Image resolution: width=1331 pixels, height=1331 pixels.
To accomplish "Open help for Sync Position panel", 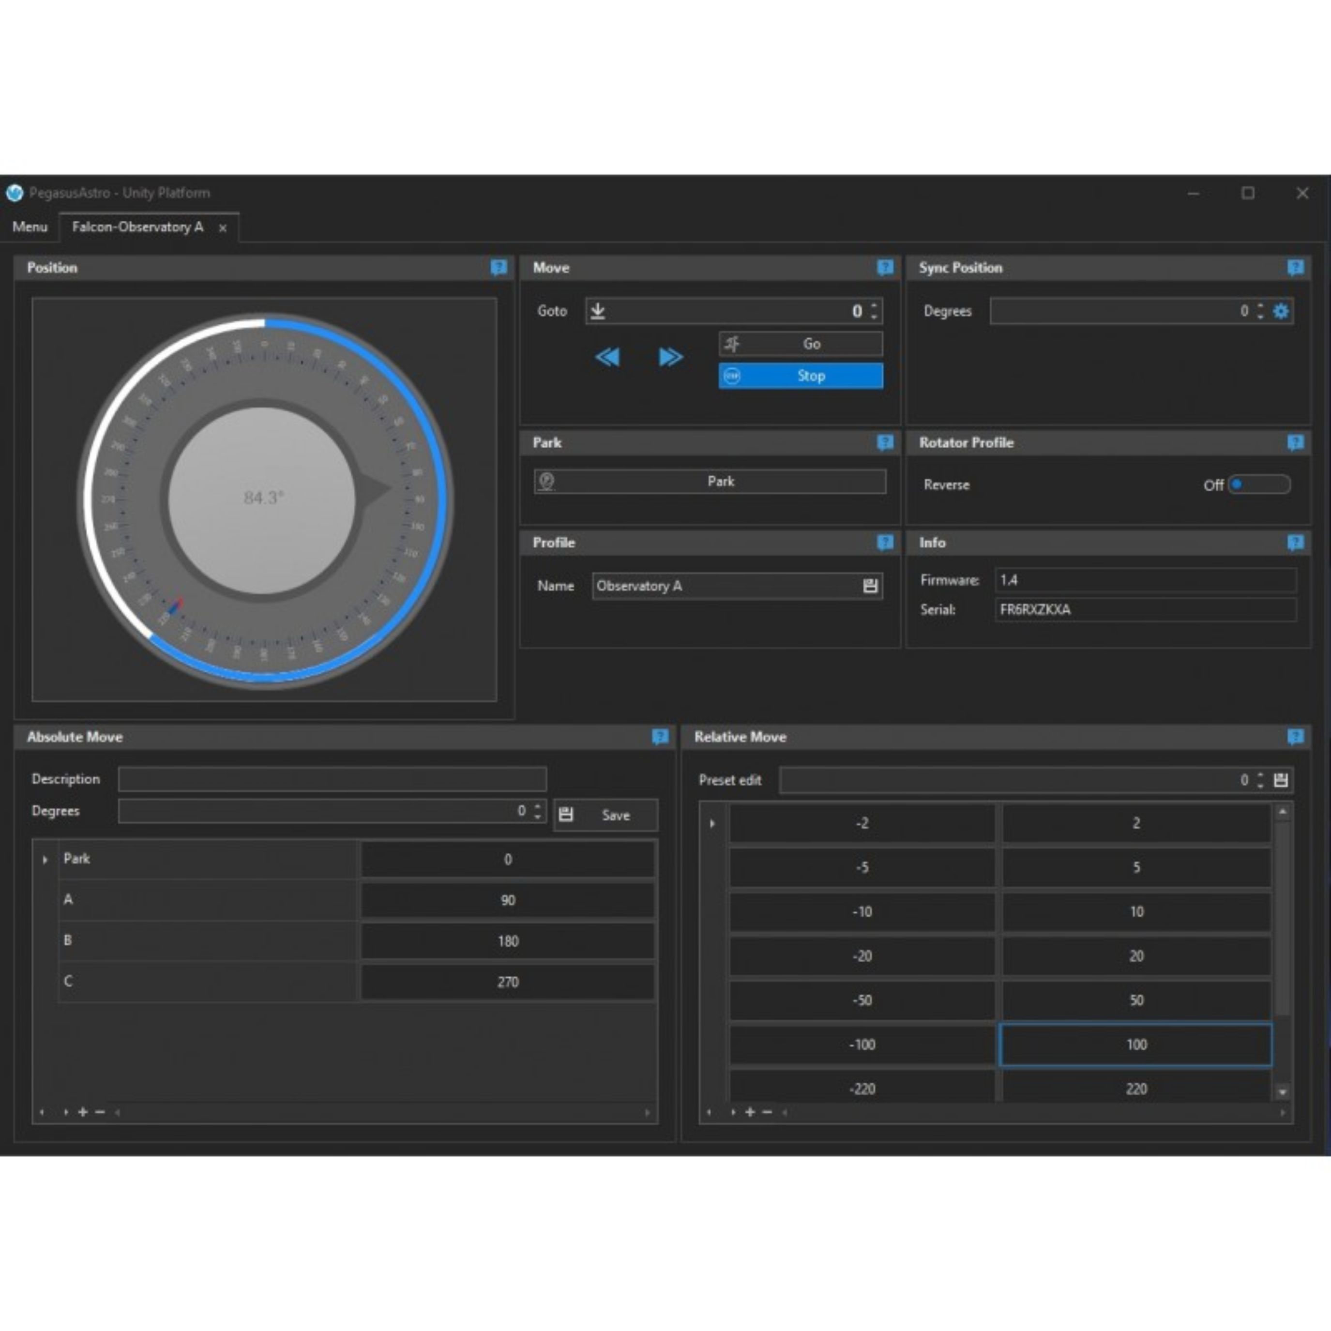I will point(1295,267).
